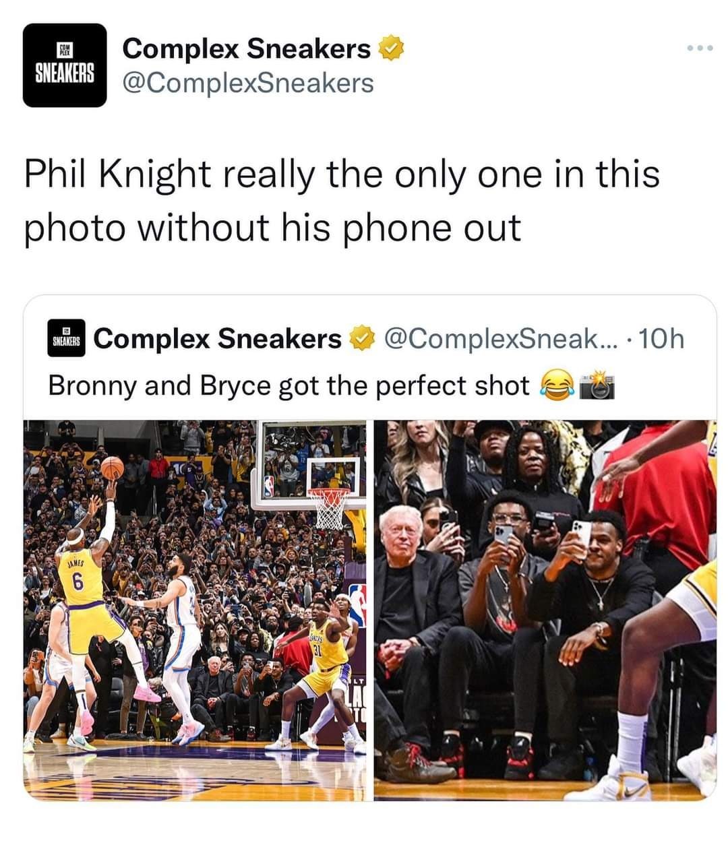This screenshot has width=728, height=851.
Task: Click the laughing emoji in quoted tweet
Action: click(x=554, y=386)
